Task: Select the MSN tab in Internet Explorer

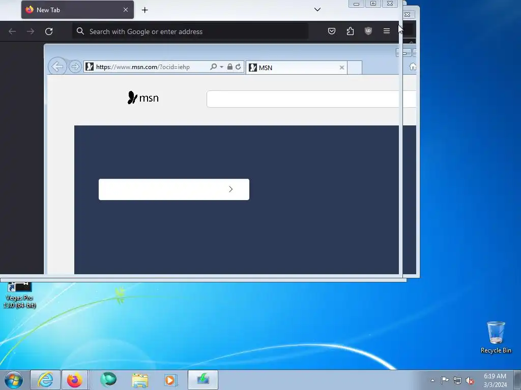Action: (297, 68)
